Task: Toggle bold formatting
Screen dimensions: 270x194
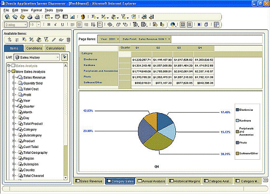Action: pos(49,24)
